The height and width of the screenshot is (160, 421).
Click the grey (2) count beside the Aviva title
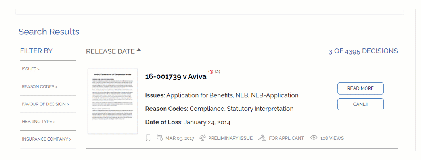218,72
